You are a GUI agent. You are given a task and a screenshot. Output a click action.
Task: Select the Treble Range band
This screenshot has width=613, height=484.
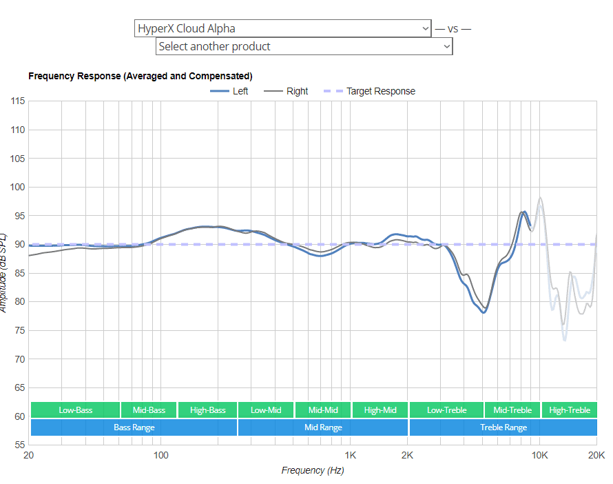503,427
